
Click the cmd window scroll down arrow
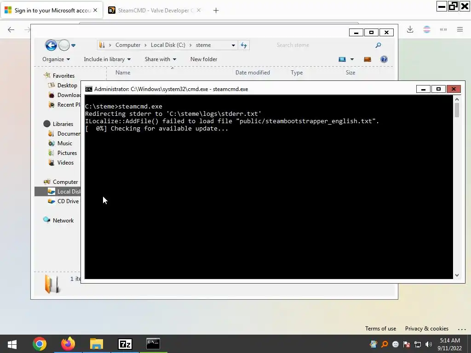click(457, 275)
